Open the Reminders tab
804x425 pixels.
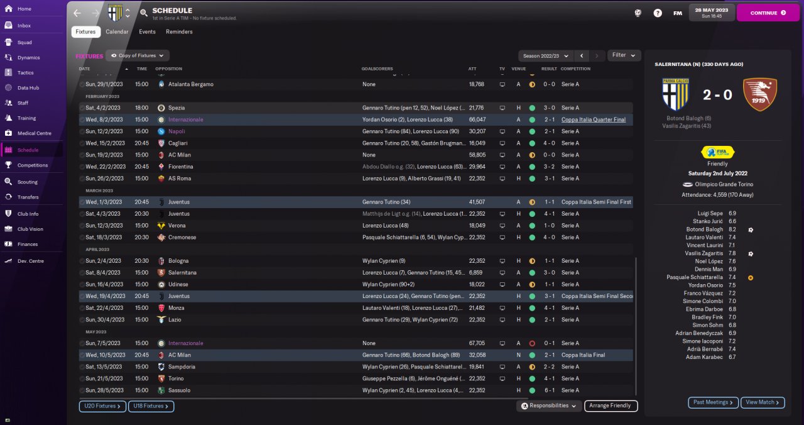click(179, 31)
